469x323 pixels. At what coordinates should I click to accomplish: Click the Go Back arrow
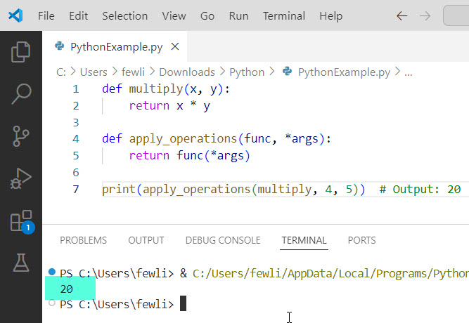(x=401, y=16)
